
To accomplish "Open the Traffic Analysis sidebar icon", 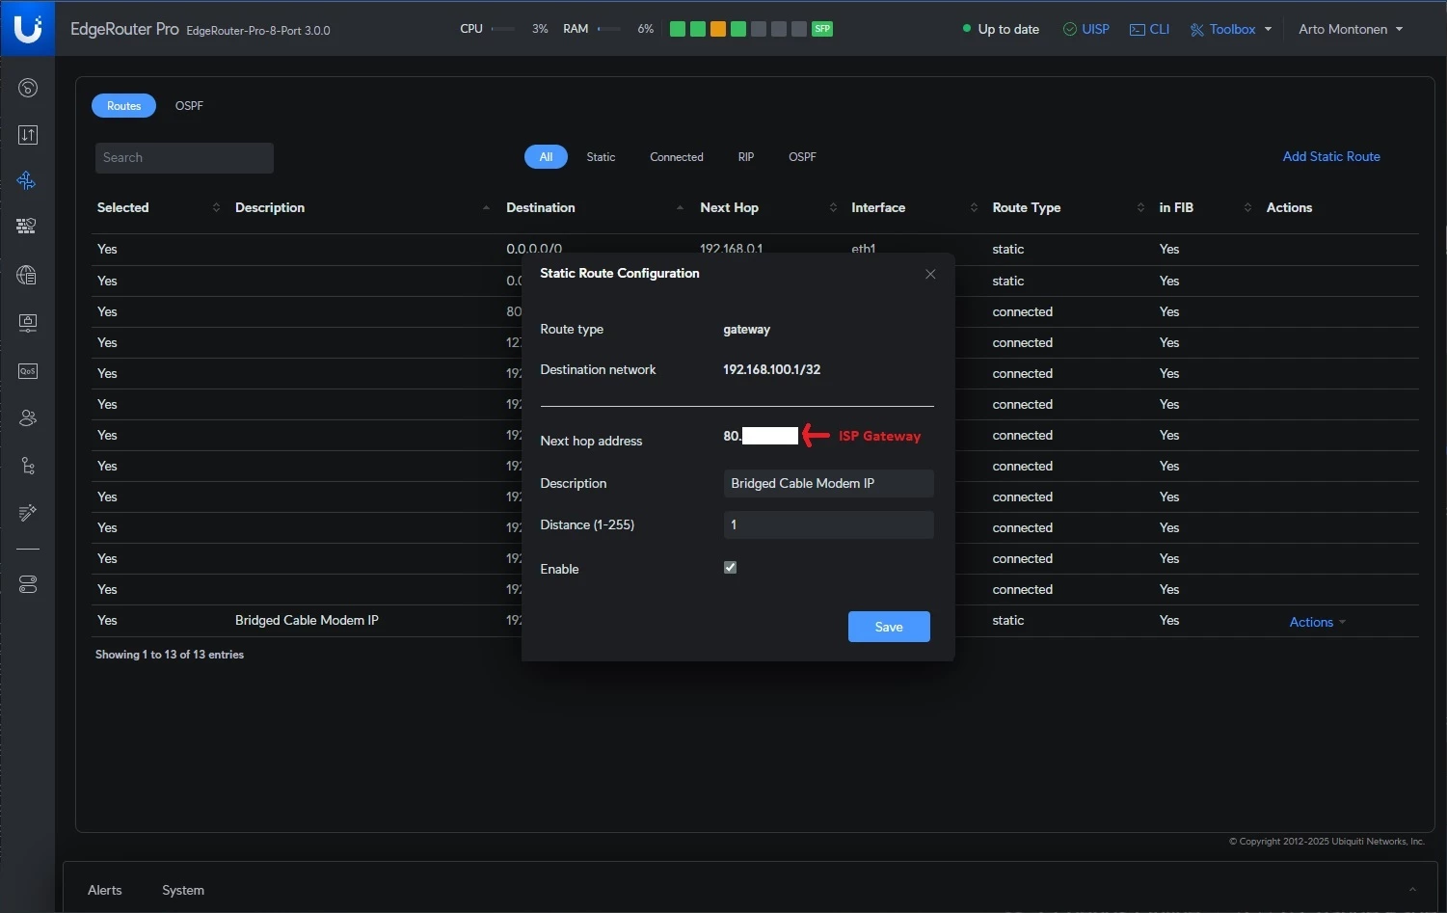I will 28,135.
